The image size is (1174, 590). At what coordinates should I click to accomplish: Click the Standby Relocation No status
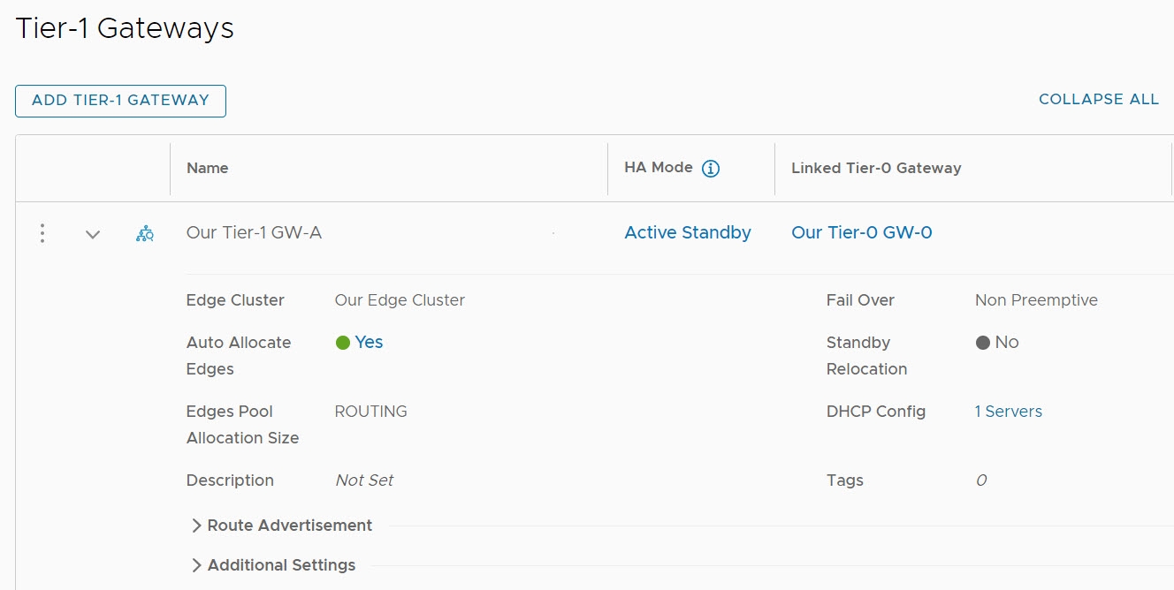(x=1005, y=343)
